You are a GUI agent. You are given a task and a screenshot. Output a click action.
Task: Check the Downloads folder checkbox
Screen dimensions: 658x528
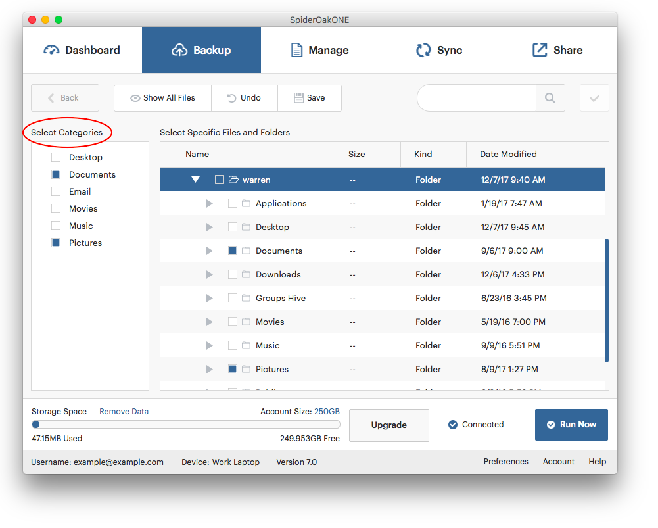233,274
